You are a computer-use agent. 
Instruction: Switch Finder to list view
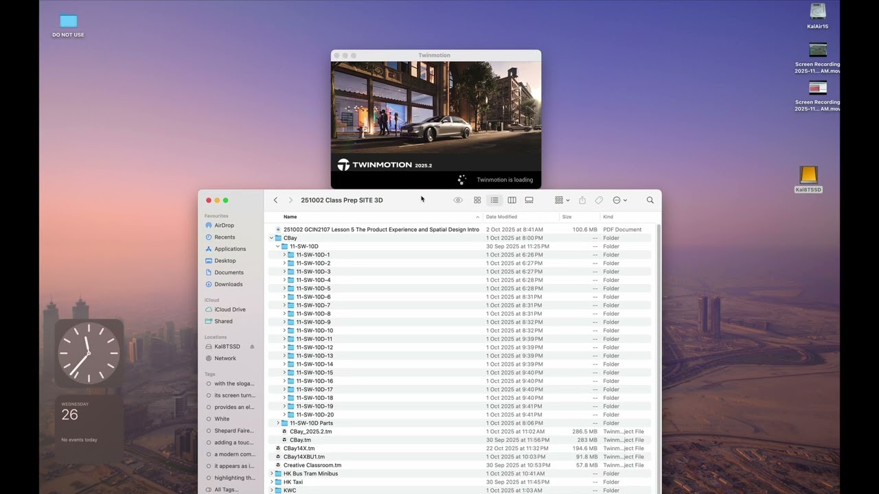(494, 200)
